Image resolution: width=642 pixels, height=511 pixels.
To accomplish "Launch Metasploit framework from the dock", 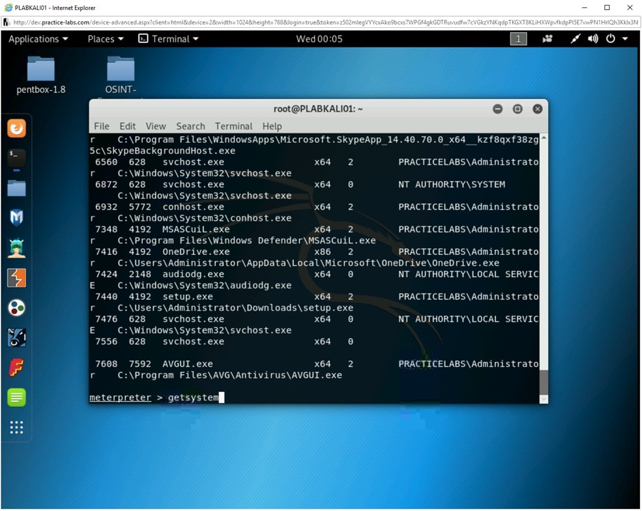I will (16, 217).
